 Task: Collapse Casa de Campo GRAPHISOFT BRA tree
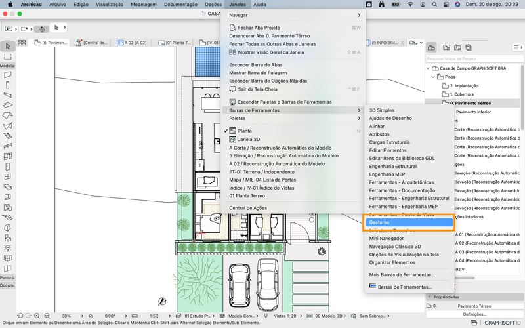click(x=429, y=68)
